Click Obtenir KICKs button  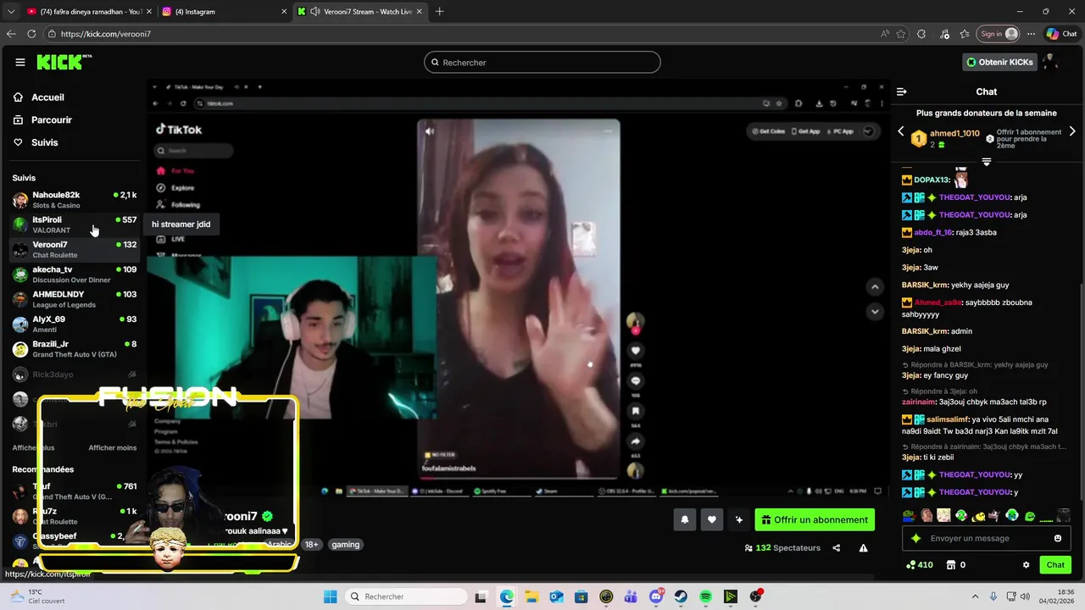click(999, 62)
